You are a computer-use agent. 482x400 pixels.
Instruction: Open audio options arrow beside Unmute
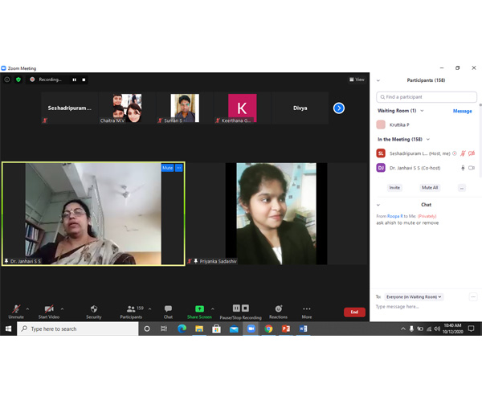pos(27,308)
